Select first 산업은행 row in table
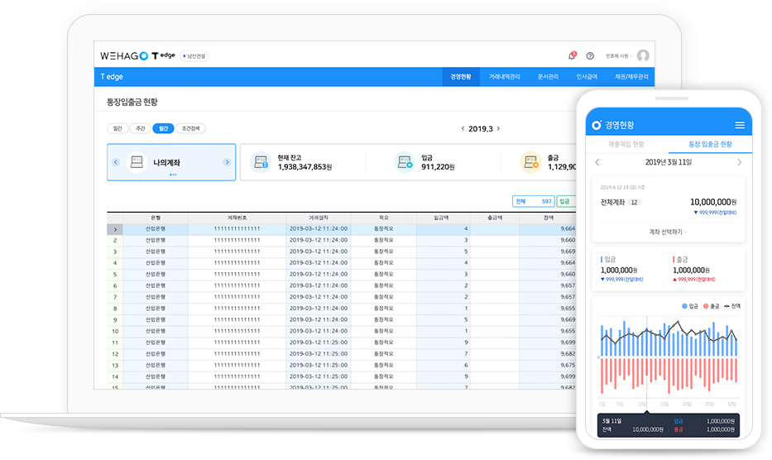This screenshot has width=772, height=460. (x=155, y=228)
